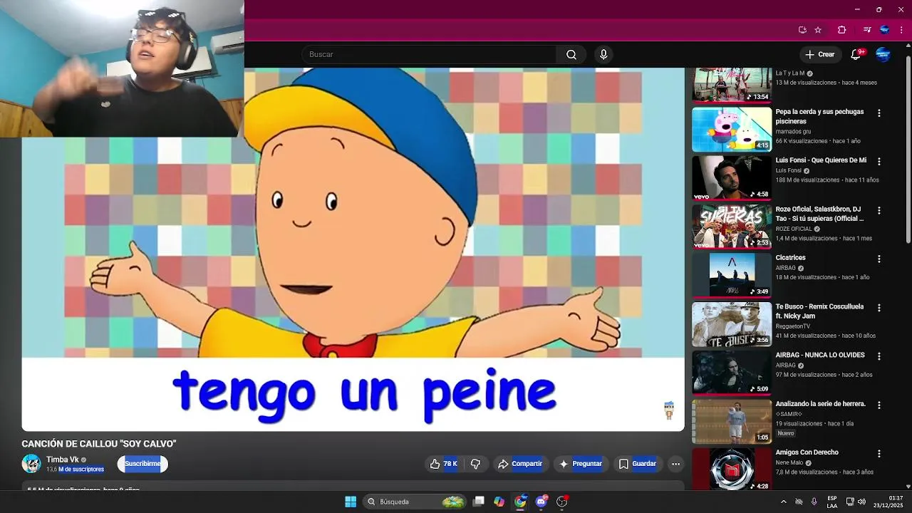Click the Crear button
This screenshot has height=513, width=912.
[x=819, y=54]
